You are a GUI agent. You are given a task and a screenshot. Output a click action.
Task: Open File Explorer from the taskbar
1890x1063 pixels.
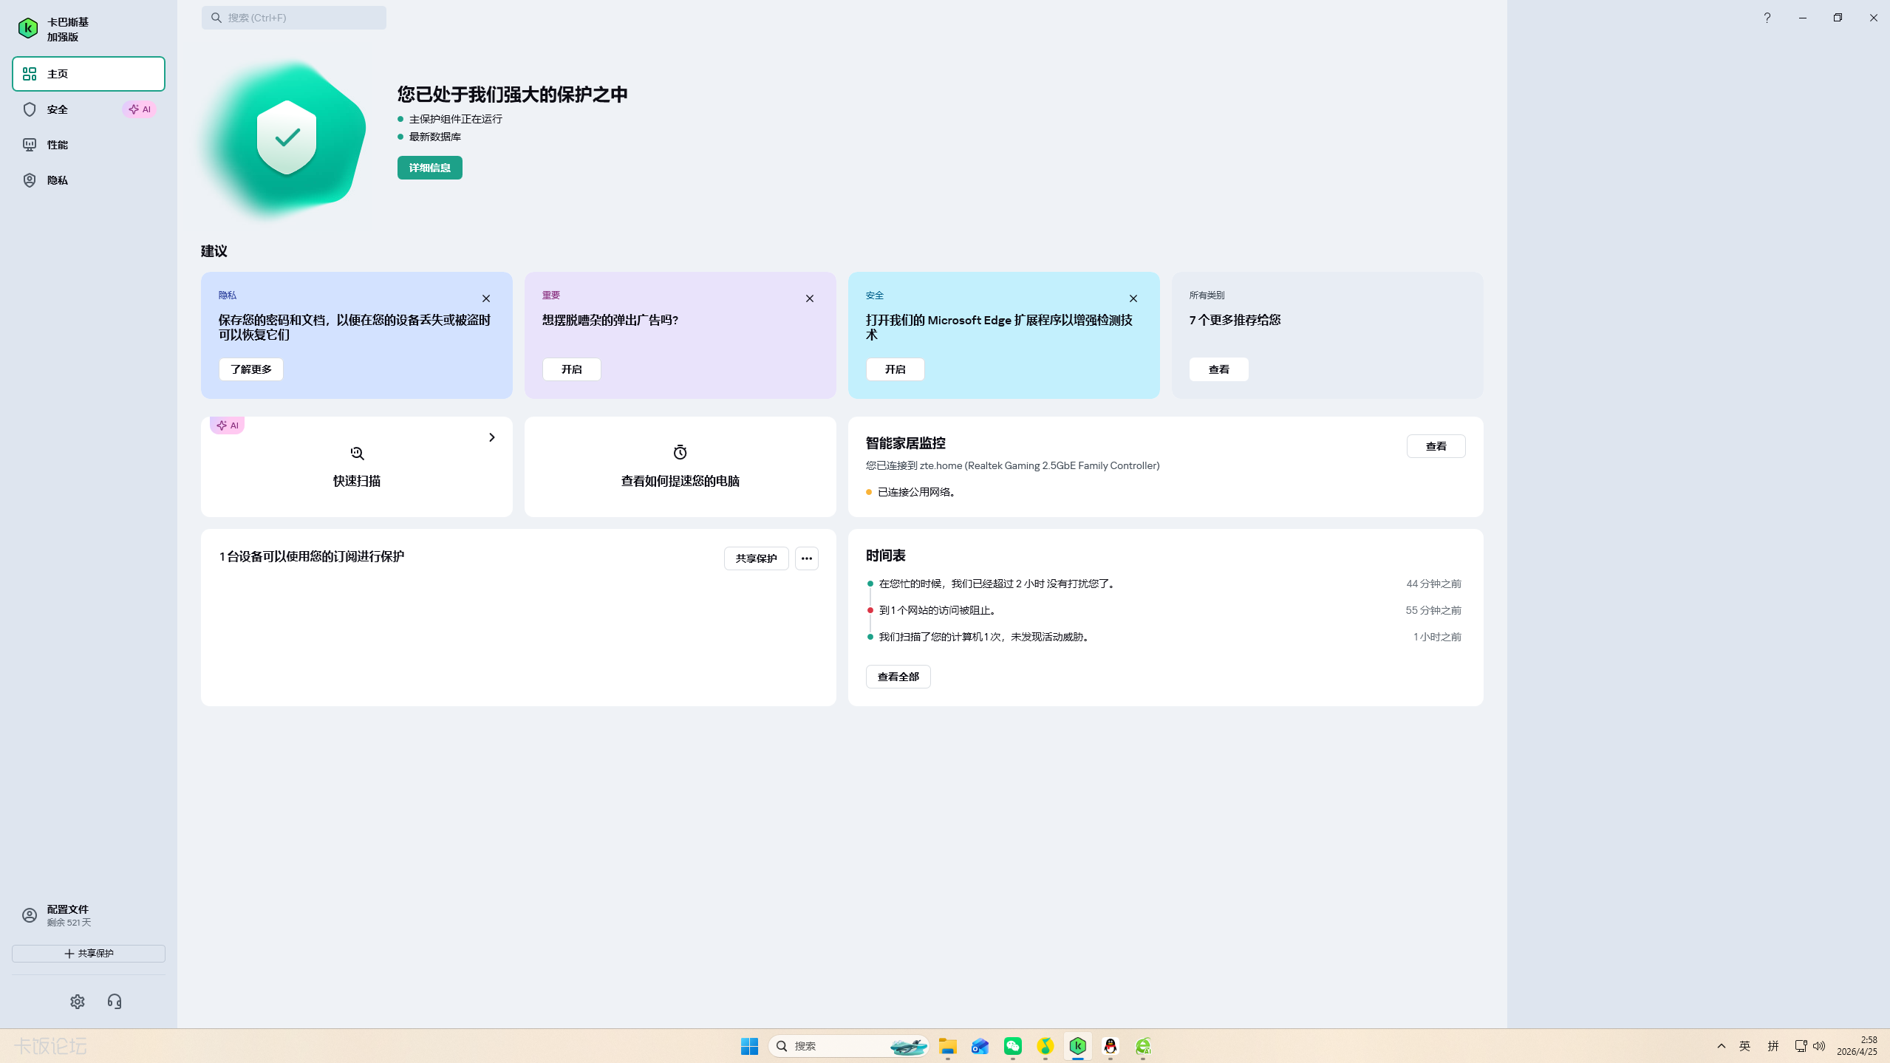click(x=948, y=1046)
